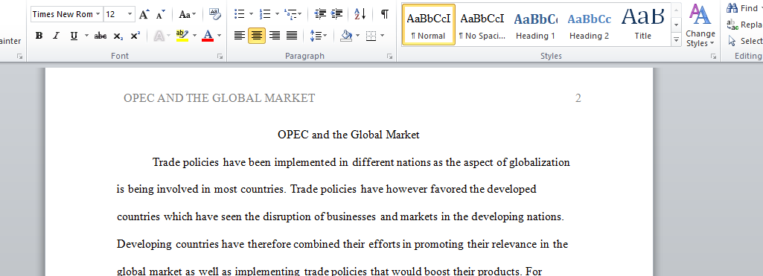The width and height of the screenshot is (763, 276).
Task: Shrink the font size
Action: 161,14
